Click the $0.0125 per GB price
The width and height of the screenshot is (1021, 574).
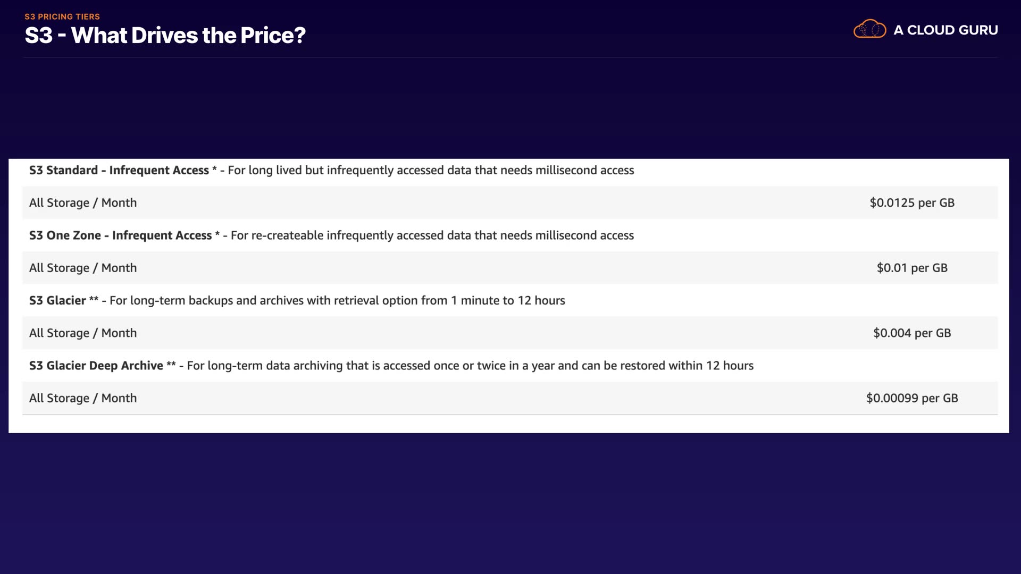coord(912,202)
